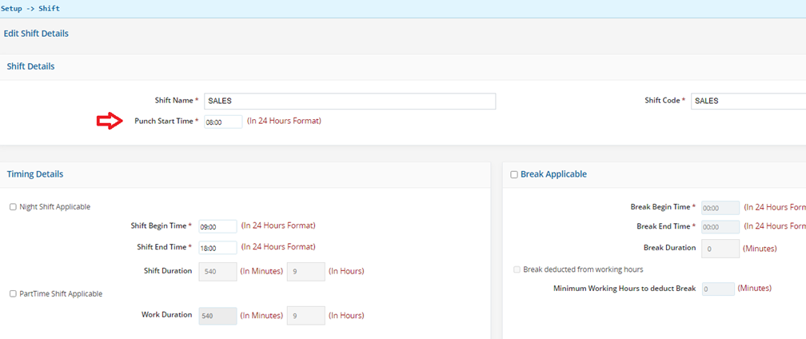Viewport: 806px width, 339px height.
Task: Click the Shift Code label
Action: (664, 101)
